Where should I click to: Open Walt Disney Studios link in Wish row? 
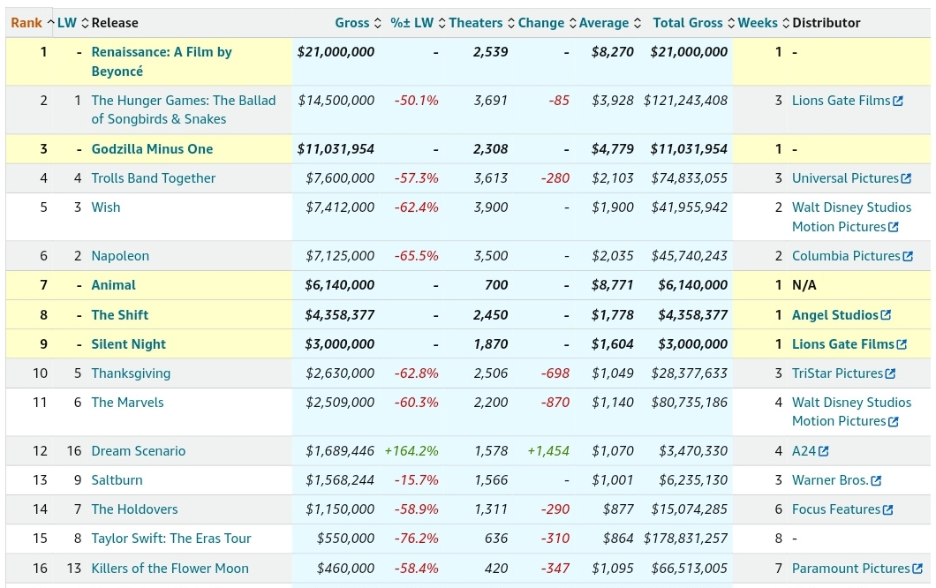click(x=852, y=217)
